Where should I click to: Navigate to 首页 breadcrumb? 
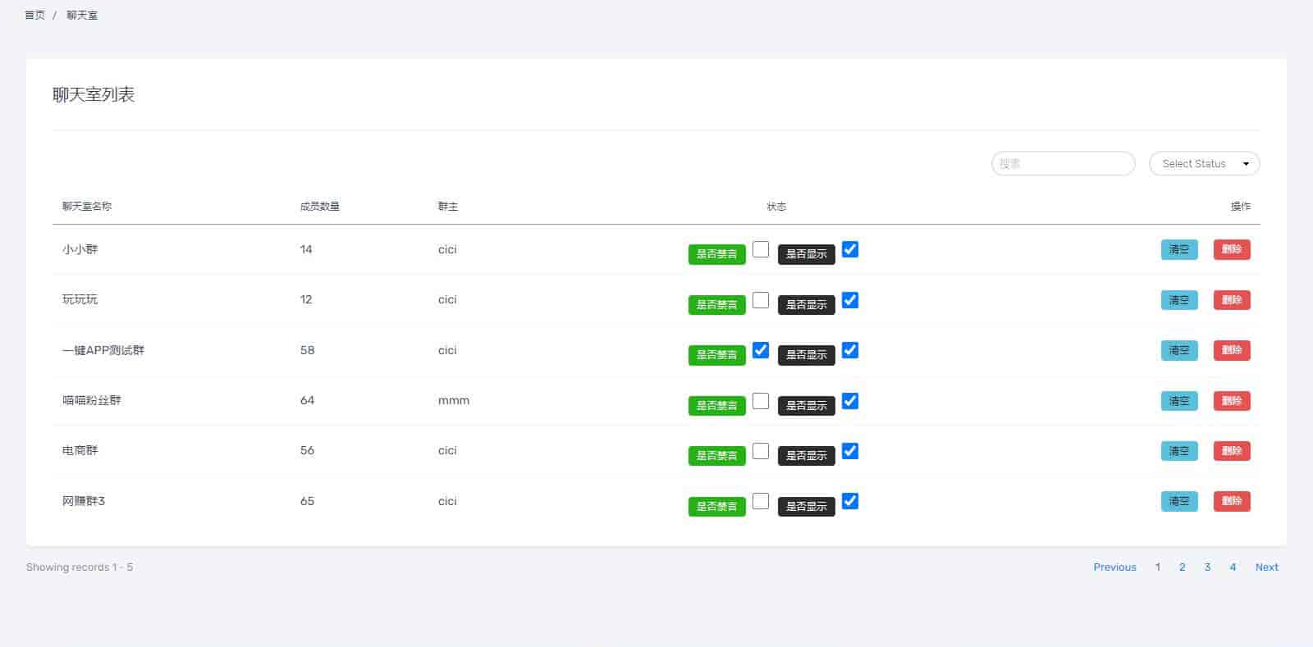pyautogui.click(x=35, y=16)
